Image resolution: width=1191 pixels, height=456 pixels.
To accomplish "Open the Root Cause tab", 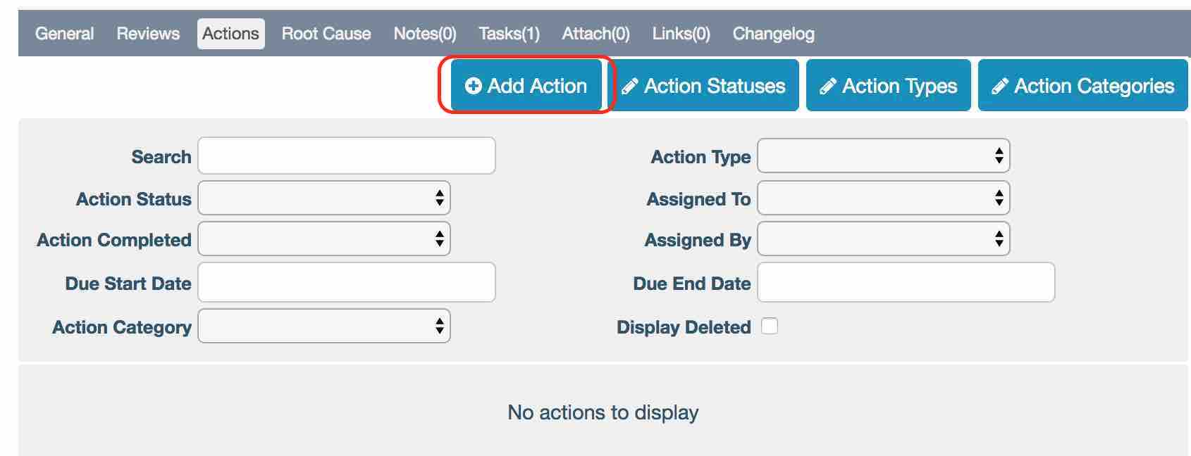I will [326, 34].
